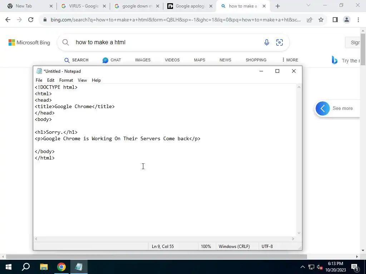The height and width of the screenshot is (274, 366).
Task: Open Bing IMAGES tab
Action: click(x=143, y=60)
